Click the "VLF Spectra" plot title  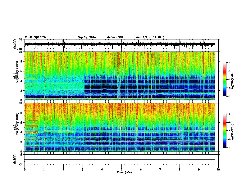point(35,37)
